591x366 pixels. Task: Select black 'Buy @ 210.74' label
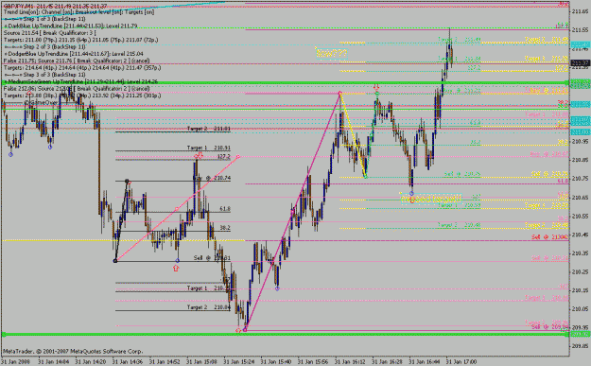212,178
